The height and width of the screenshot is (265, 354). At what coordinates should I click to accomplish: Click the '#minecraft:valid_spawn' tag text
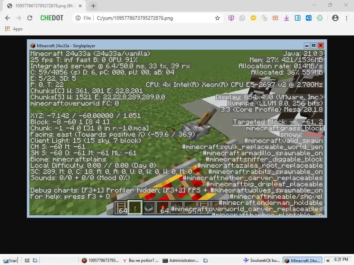pos(283,141)
